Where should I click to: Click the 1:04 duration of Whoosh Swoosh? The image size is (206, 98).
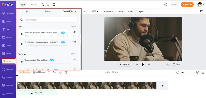click(74, 32)
